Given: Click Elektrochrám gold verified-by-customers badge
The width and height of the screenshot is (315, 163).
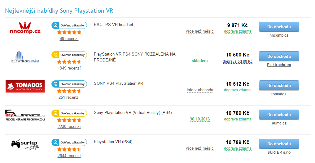Looking at the screenshot, I should [x=69, y=55].
